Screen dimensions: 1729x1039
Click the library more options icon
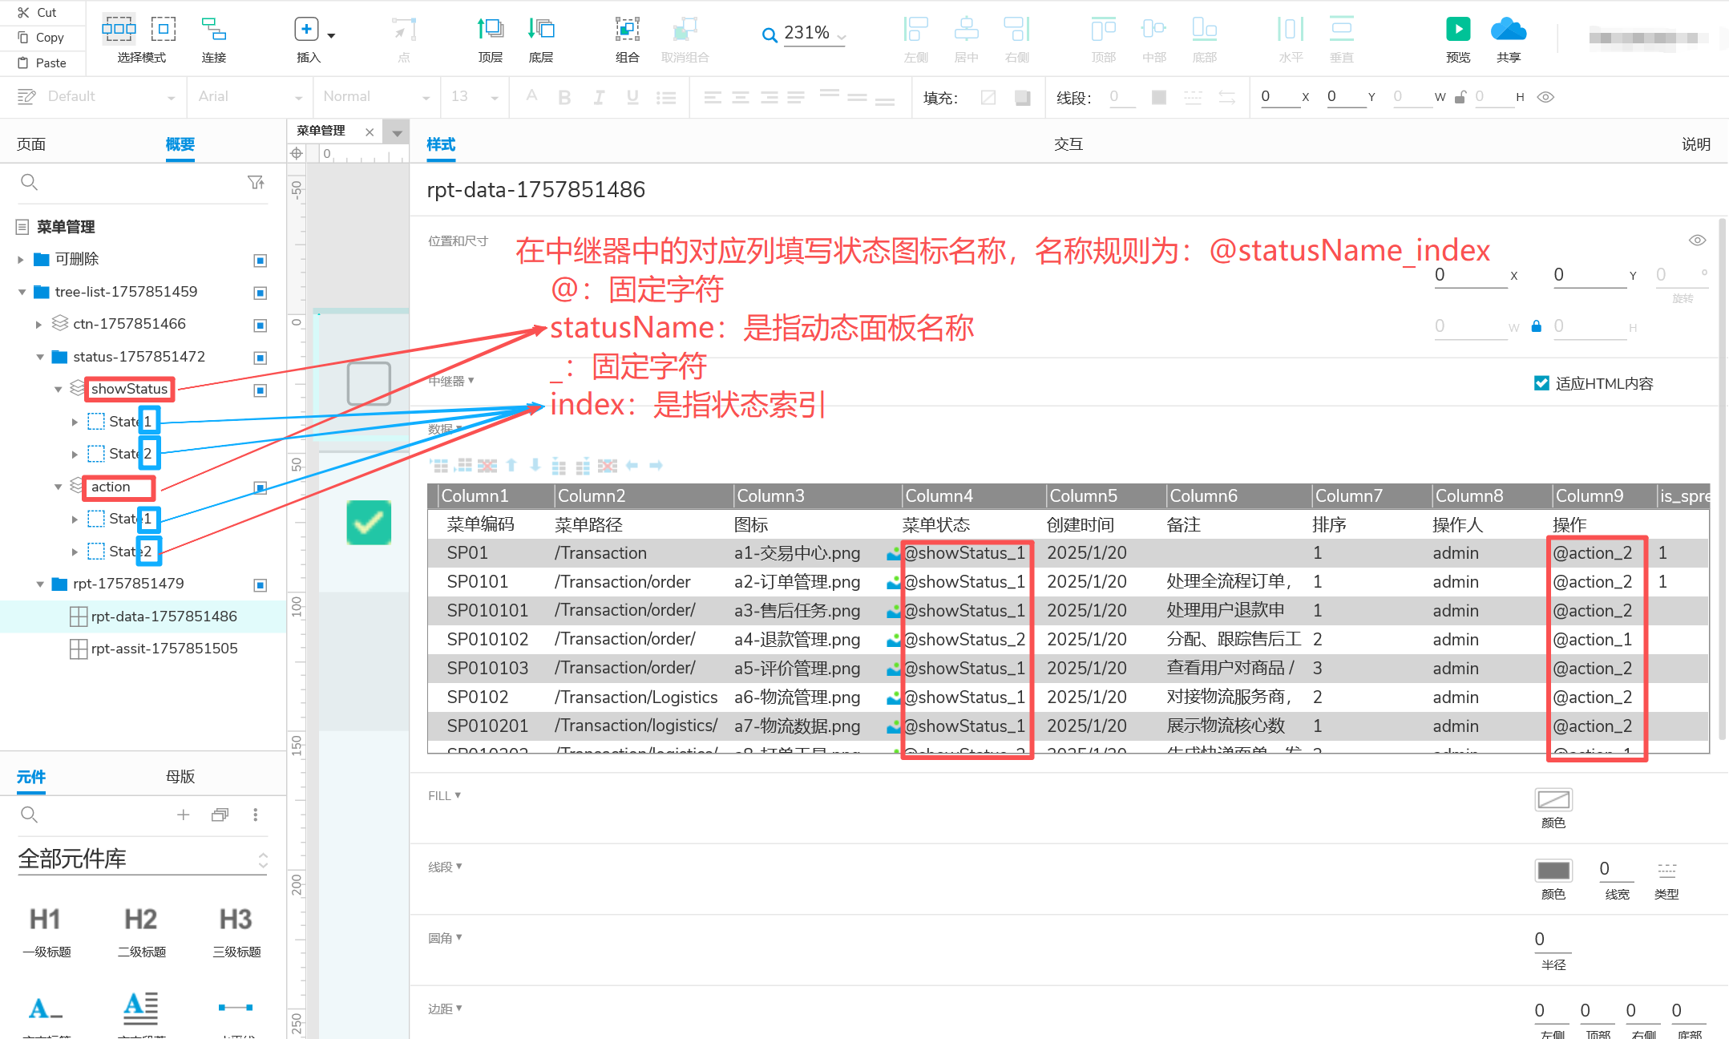[x=256, y=815]
